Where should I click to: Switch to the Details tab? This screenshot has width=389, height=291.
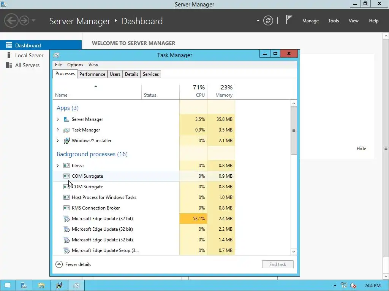point(131,74)
